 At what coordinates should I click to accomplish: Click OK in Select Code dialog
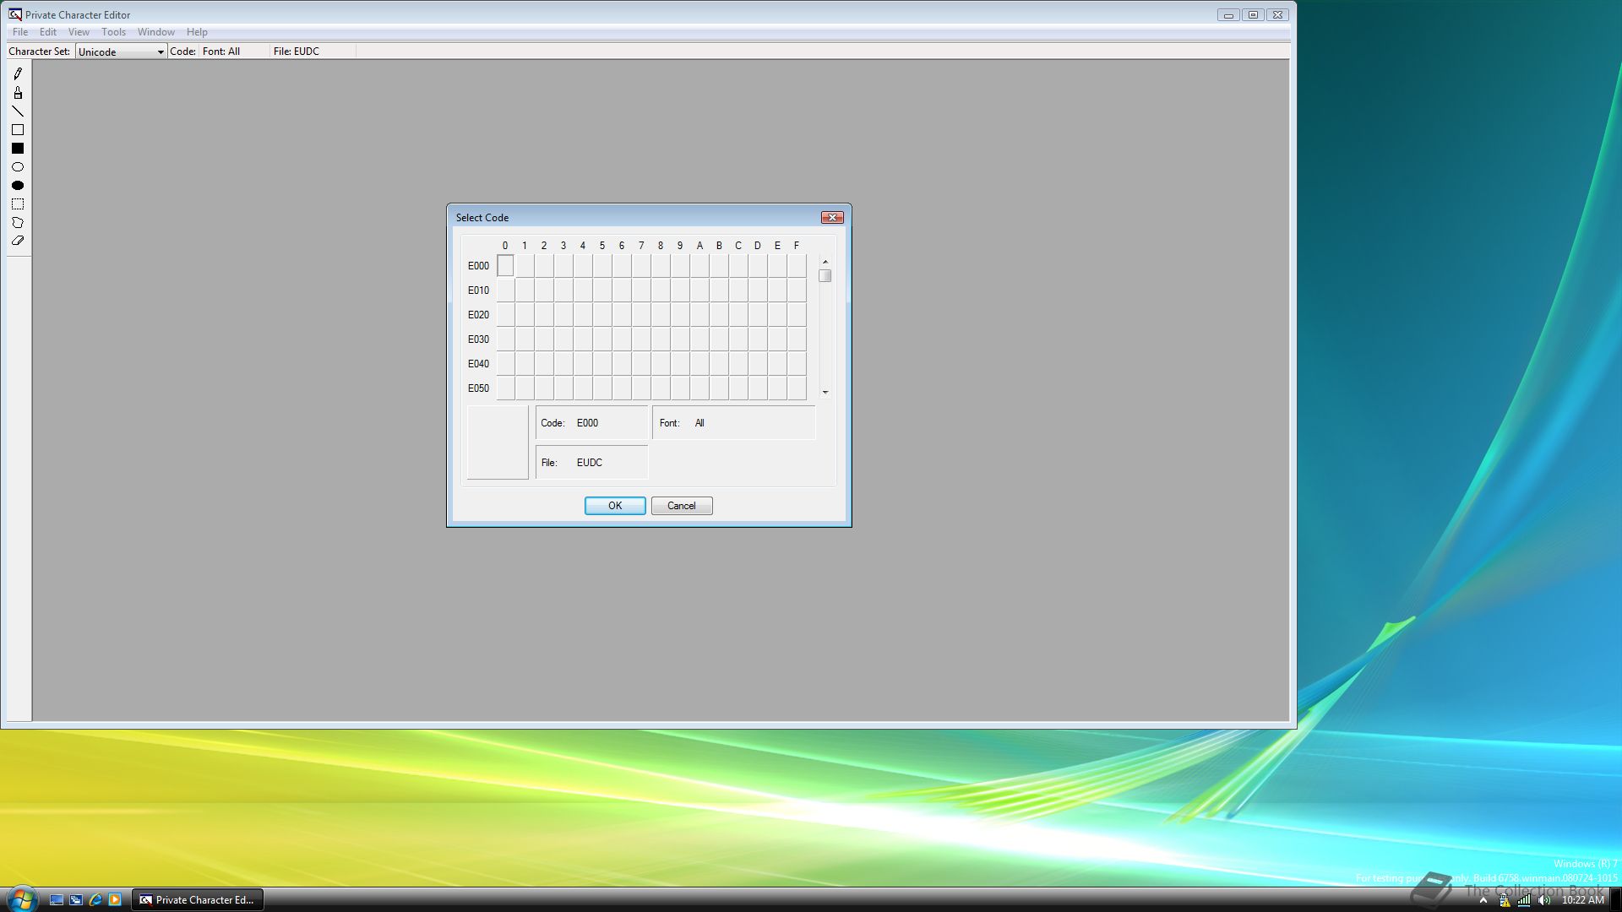[x=615, y=506]
